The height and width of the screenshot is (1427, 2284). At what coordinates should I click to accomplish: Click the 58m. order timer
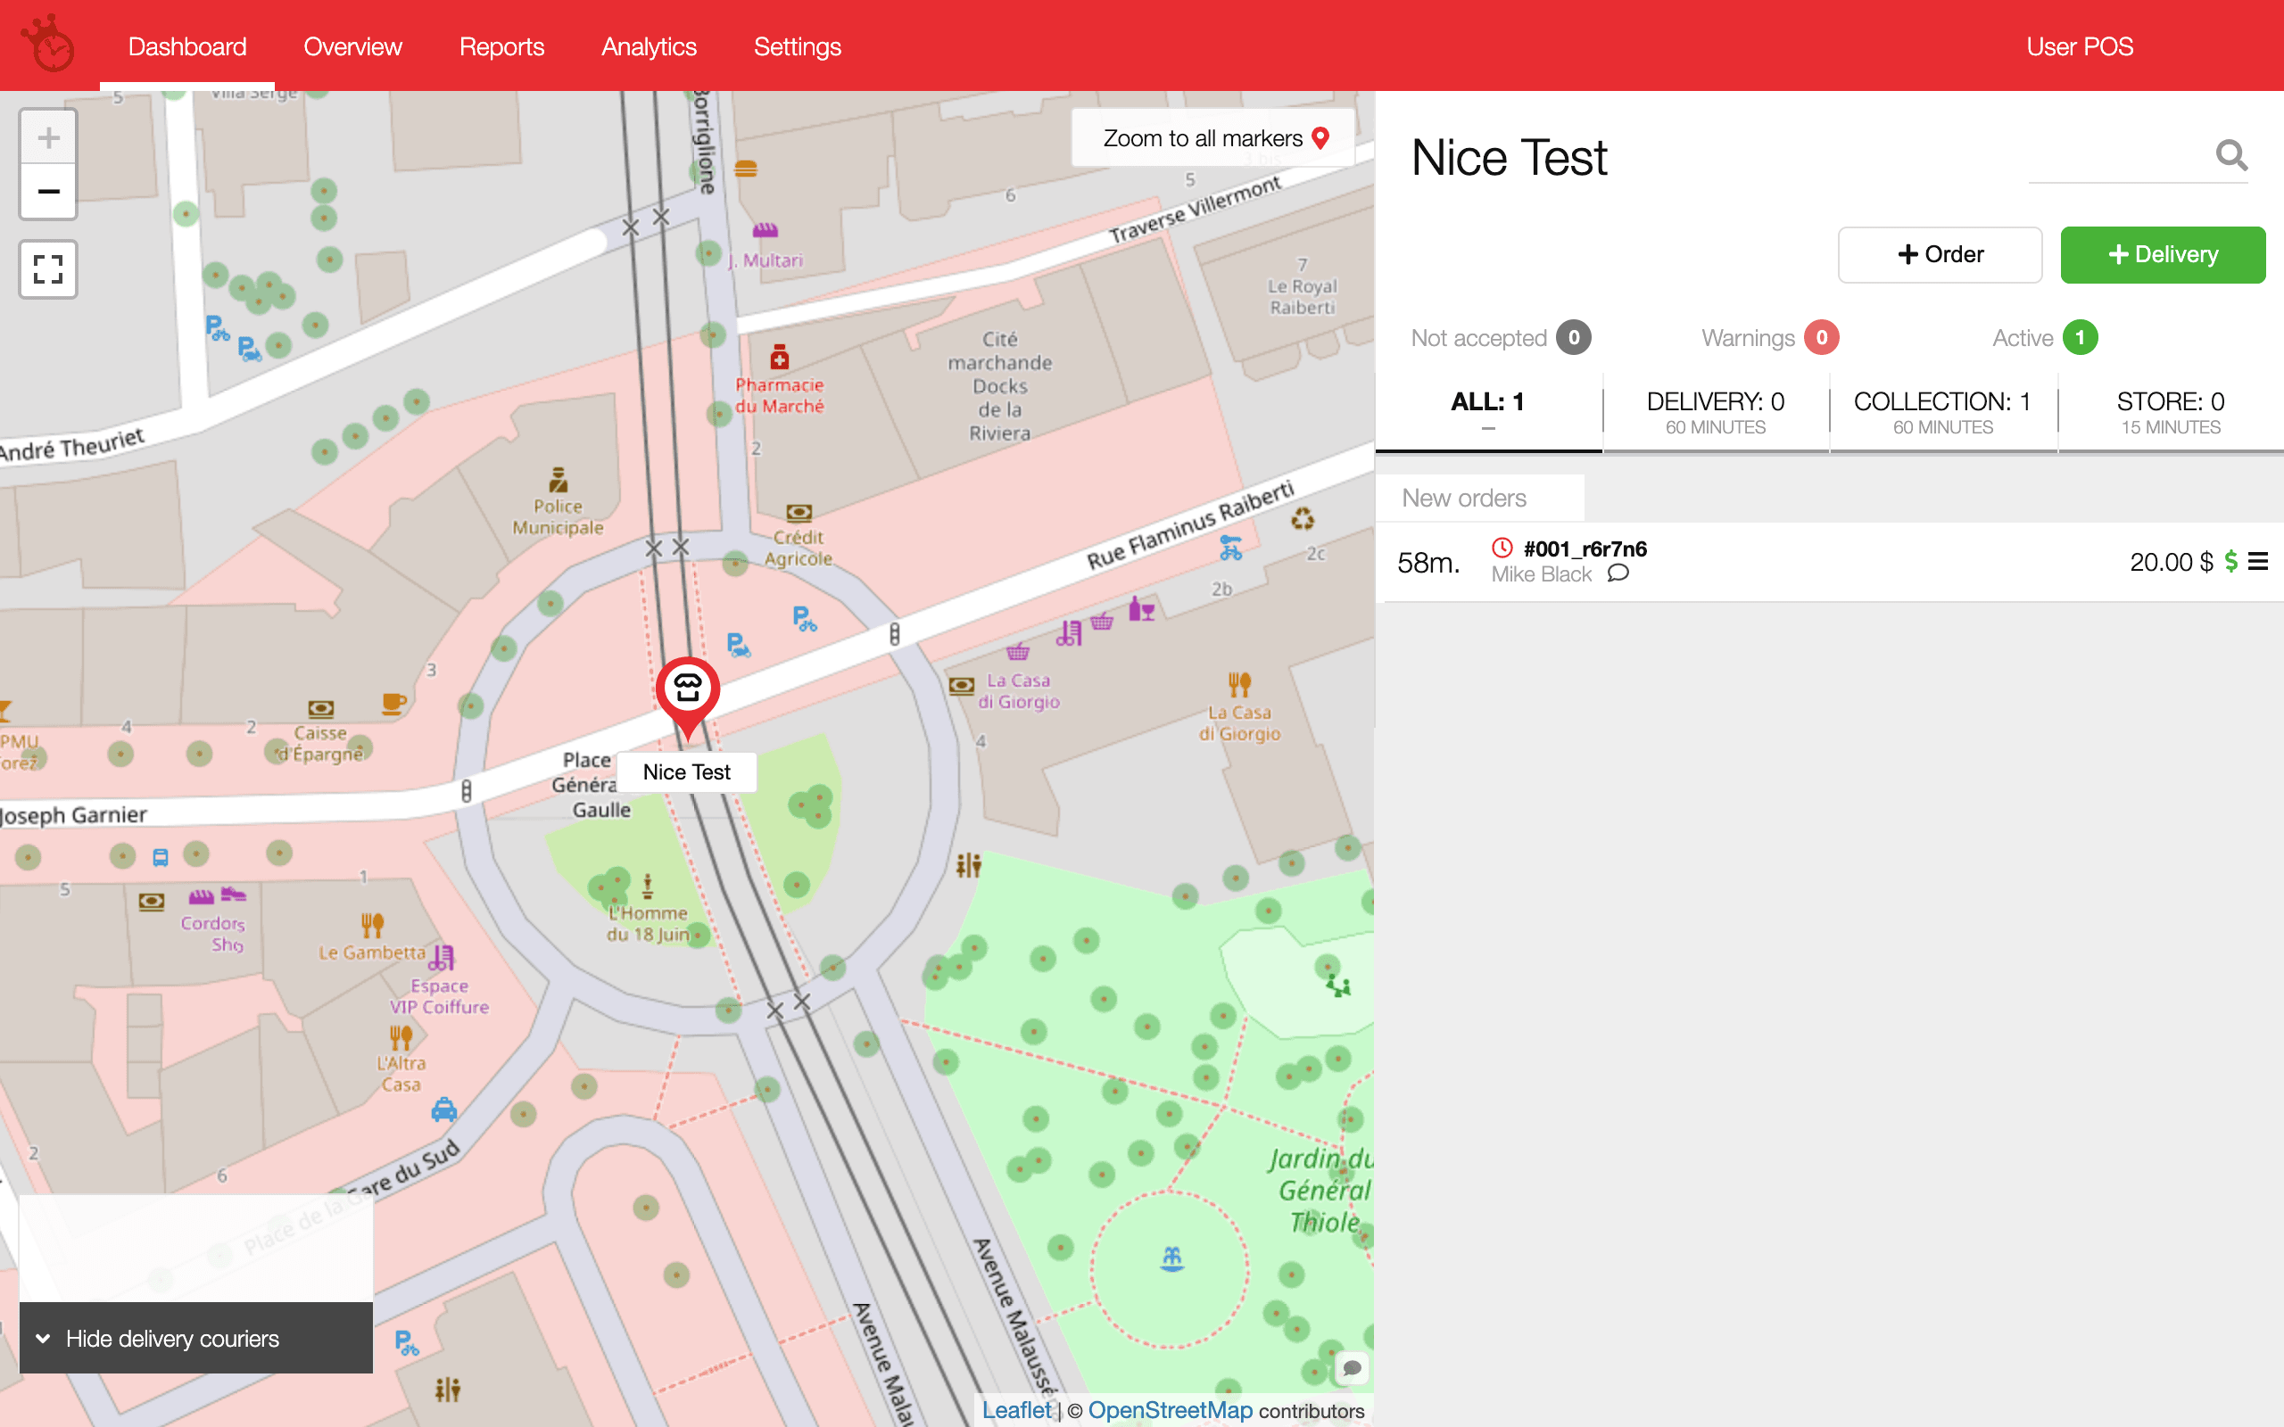click(x=1428, y=563)
